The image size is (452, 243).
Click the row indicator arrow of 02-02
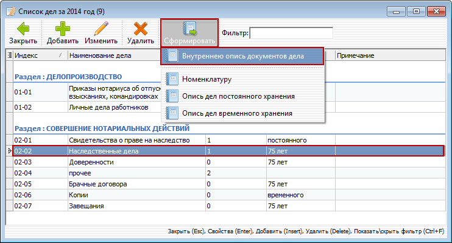pos(10,151)
